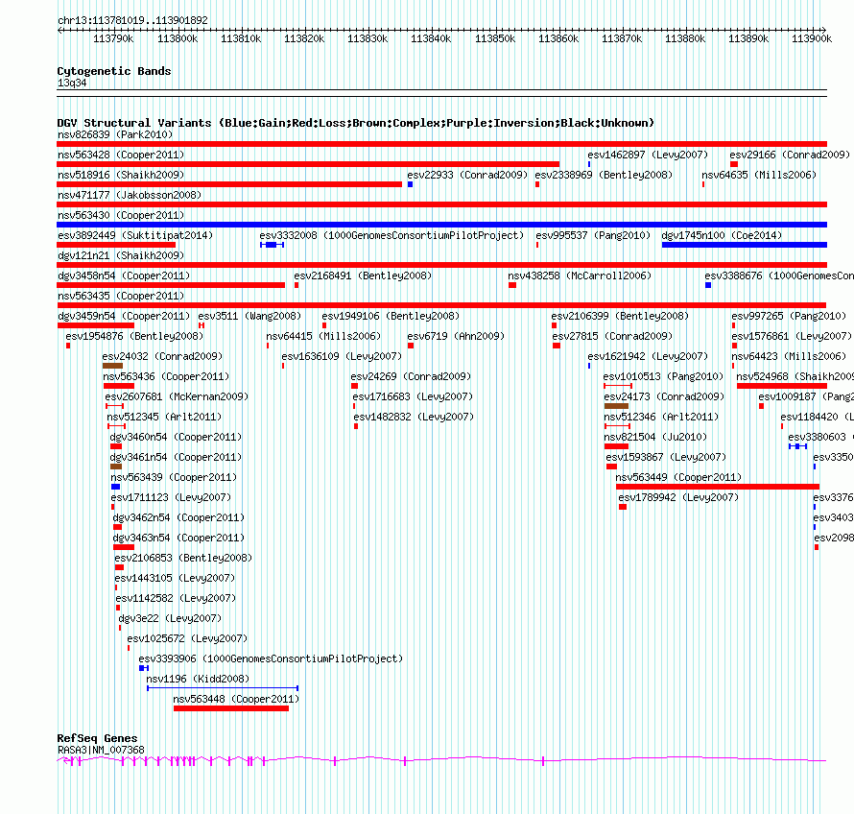
Task: Click the nsv826839 (Park2010) variant label
Action: [115, 134]
